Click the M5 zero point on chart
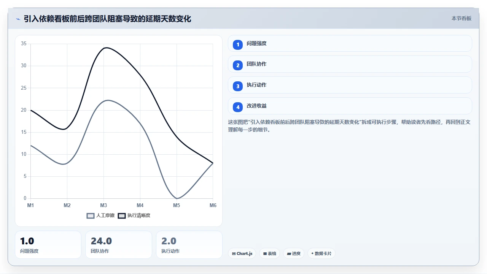This screenshot has width=487, height=274. click(177, 198)
